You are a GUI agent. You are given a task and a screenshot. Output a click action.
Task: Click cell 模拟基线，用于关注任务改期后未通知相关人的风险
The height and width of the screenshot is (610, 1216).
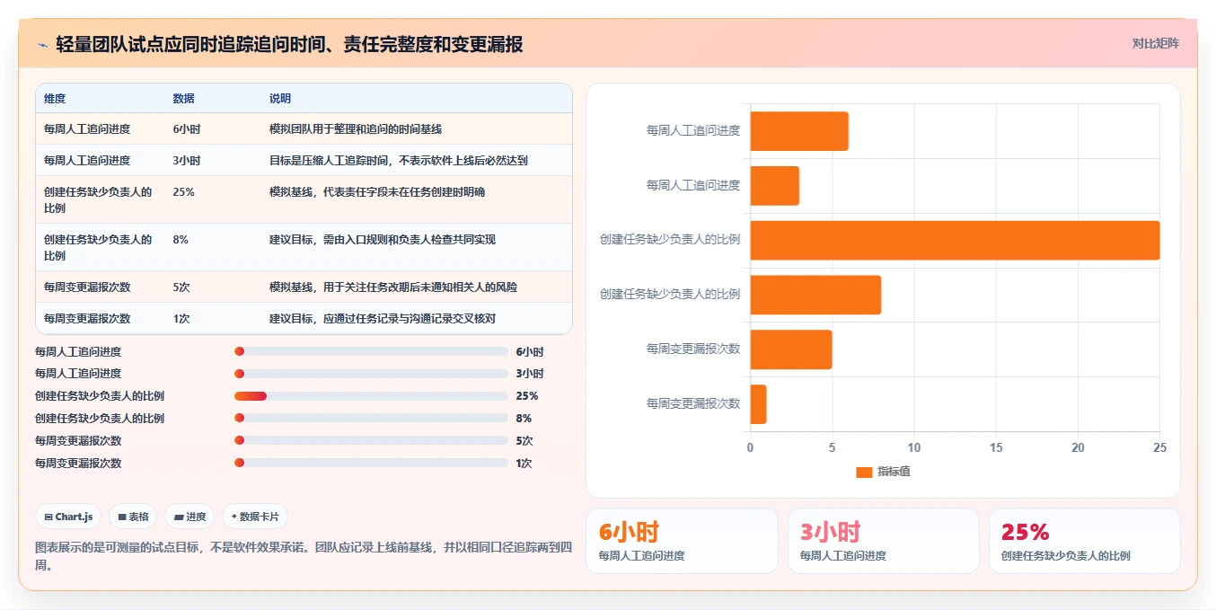pos(393,287)
